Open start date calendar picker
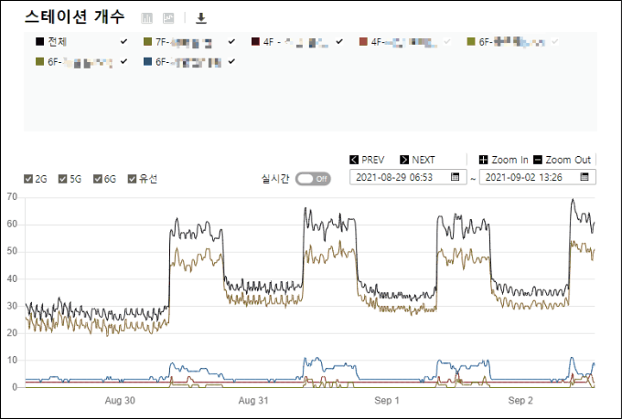The image size is (622, 419). pyautogui.click(x=455, y=177)
